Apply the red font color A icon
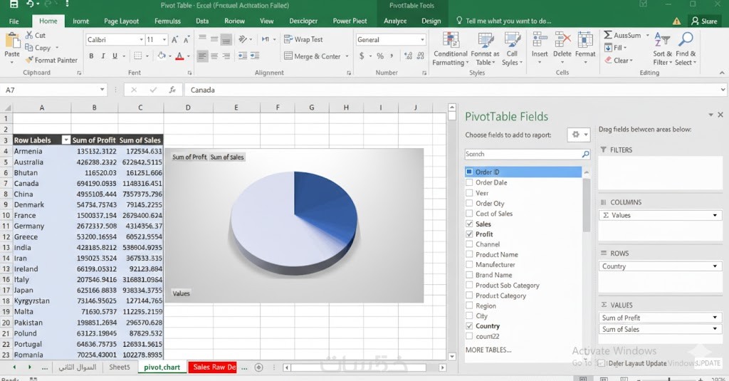 point(179,56)
